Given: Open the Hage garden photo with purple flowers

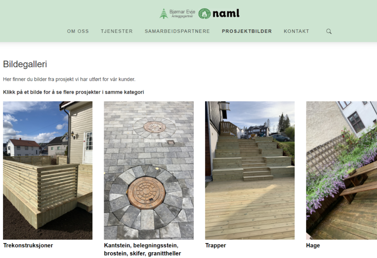Looking at the screenshot, I should pyautogui.click(x=341, y=170).
